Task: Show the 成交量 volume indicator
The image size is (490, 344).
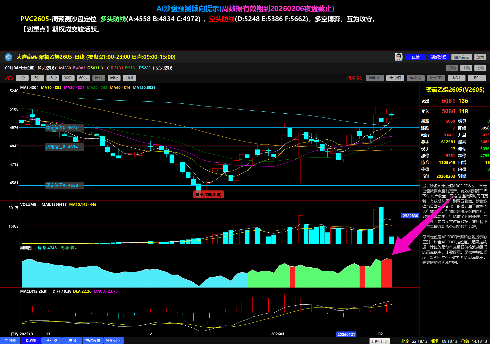Action: click(x=415, y=78)
